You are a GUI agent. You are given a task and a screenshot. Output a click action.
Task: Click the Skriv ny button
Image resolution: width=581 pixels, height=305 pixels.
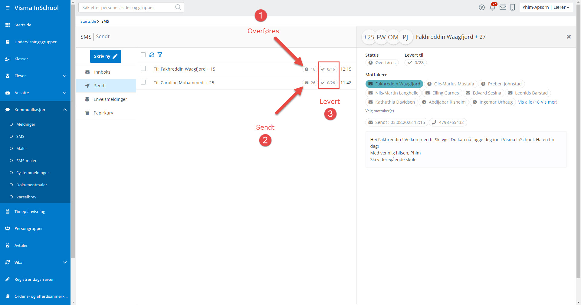coord(106,56)
